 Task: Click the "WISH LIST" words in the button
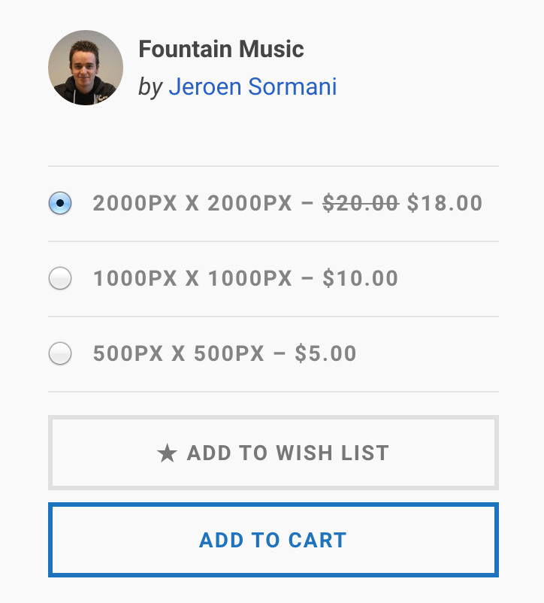pos(332,453)
